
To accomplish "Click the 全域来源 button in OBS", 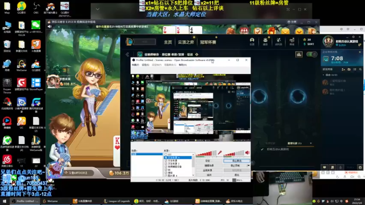I will point(209,170).
